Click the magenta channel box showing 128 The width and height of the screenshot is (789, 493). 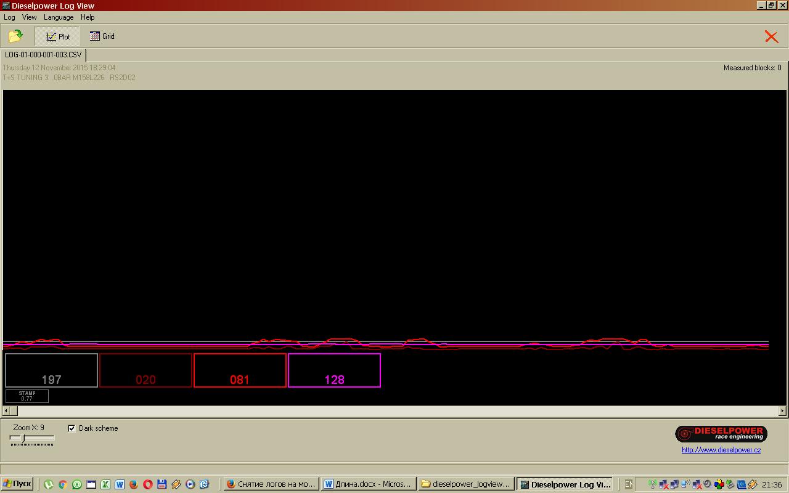[x=334, y=370]
